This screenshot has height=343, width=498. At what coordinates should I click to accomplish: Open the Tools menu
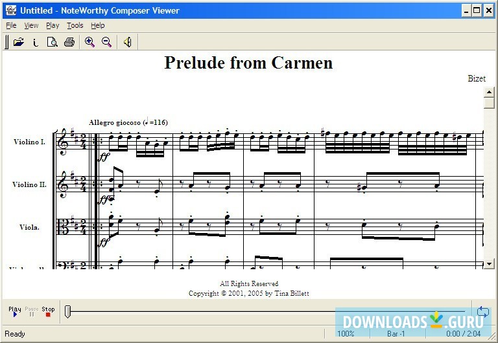(75, 25)
